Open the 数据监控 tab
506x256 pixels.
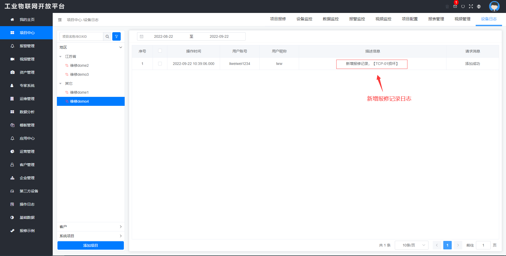coord(331,19)
